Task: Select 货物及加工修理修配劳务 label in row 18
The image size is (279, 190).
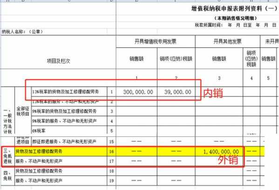Action: click(x=61, y=171)
